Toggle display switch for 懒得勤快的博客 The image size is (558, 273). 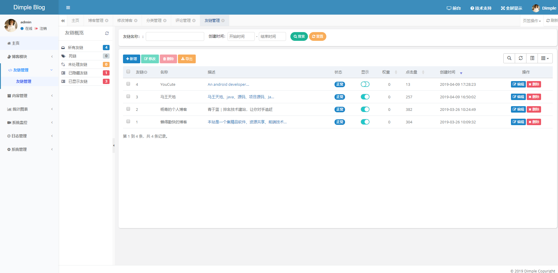click(x=365, y=122)
